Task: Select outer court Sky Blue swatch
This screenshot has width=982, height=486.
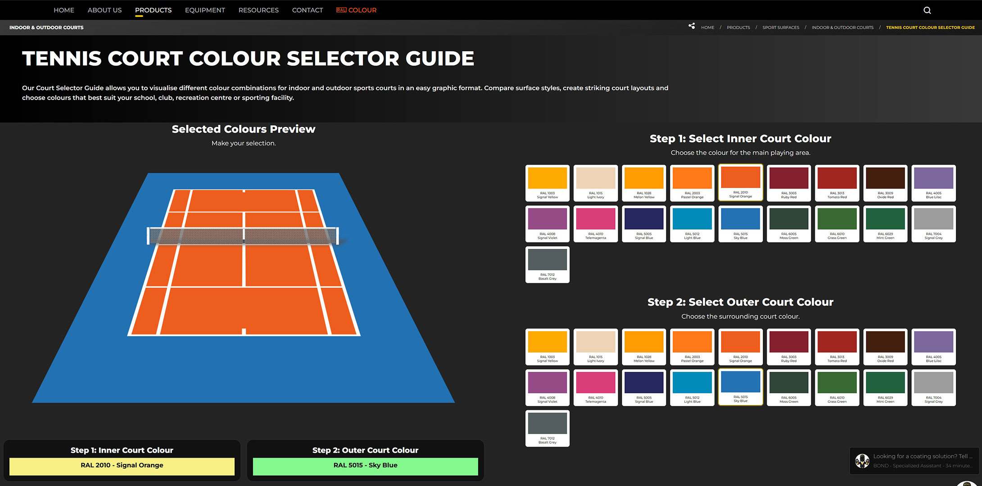Action: [x=741, y=387]
